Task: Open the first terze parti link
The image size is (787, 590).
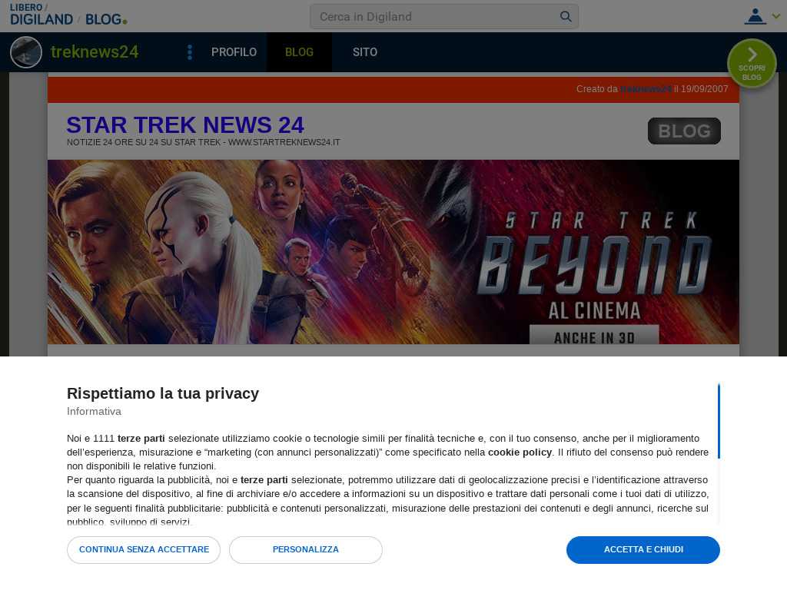Action: click(141, 439)
